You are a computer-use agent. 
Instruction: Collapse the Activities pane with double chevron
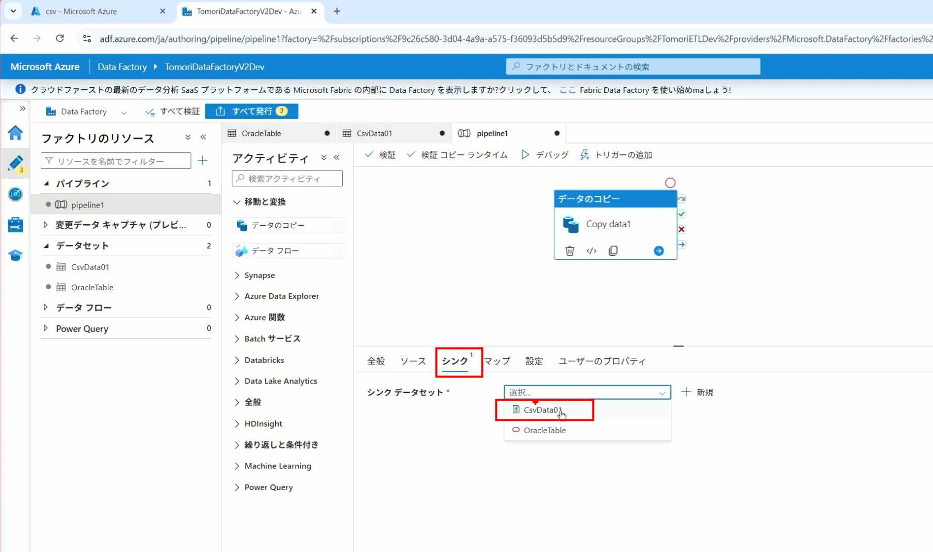tap(337, 157)
